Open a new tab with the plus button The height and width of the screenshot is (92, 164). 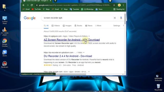coord(55,1)
